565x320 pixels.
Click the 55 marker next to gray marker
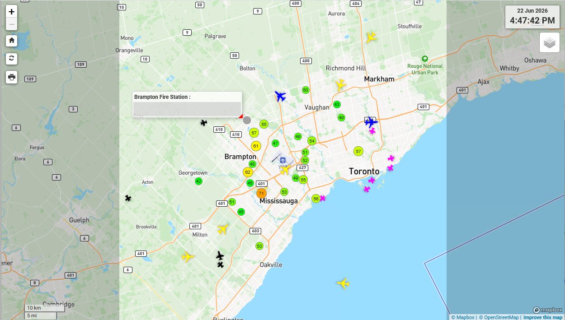pyautogui.click(x=264, y=124)
